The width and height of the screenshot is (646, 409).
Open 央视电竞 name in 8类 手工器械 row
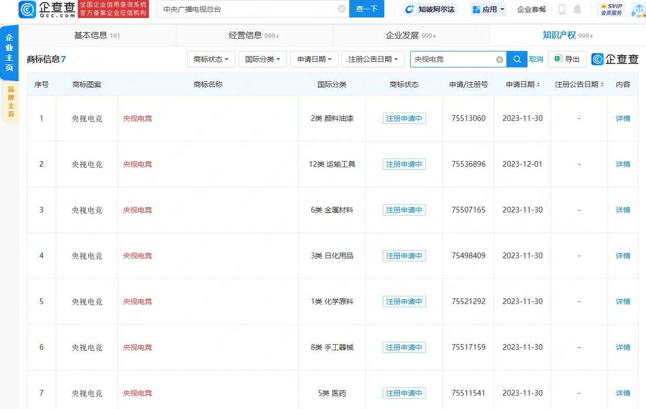tap(138, 347)
